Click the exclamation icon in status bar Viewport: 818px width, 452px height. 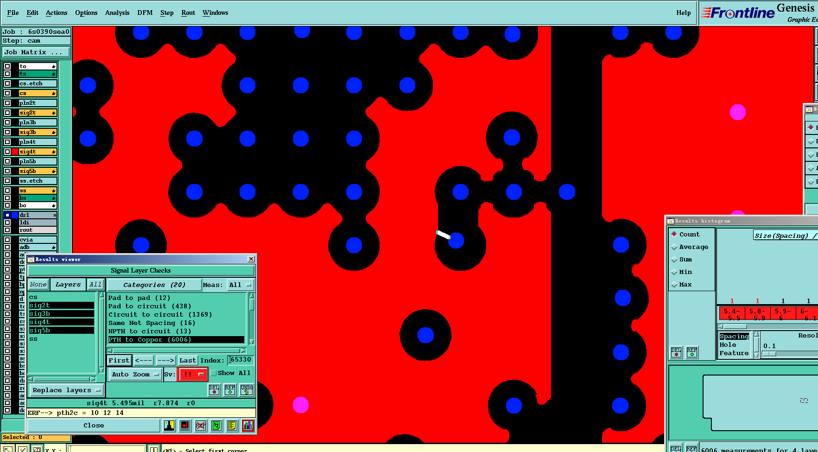point(153,449)
